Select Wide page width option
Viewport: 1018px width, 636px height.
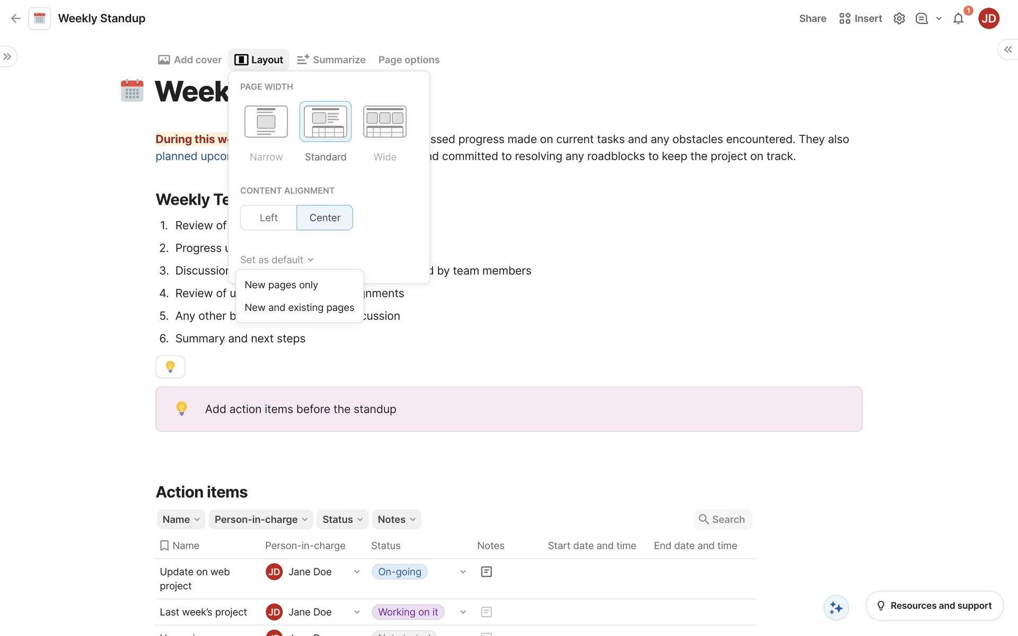pyautogui.click(x=385, y=121)
